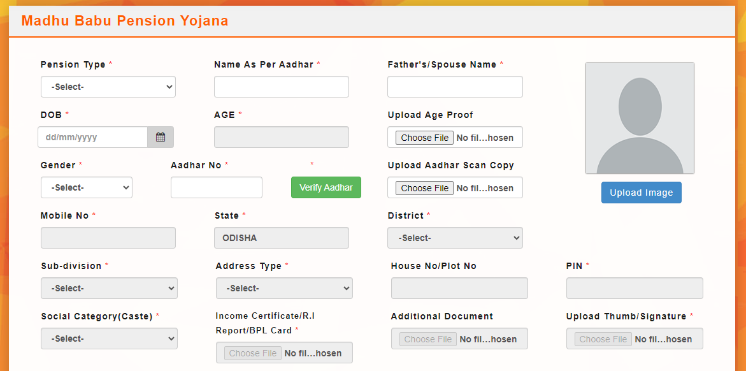Click the PIN field
This screenshot has width=746, height=371.
pos(634,288)
